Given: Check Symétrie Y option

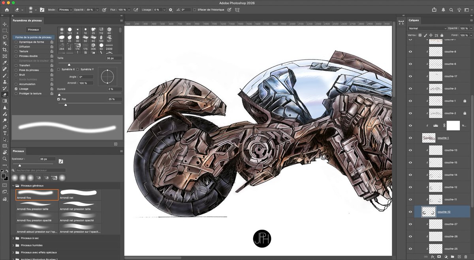Looking at the screenshot, I should pyautogui.click(x=78, y=69).
